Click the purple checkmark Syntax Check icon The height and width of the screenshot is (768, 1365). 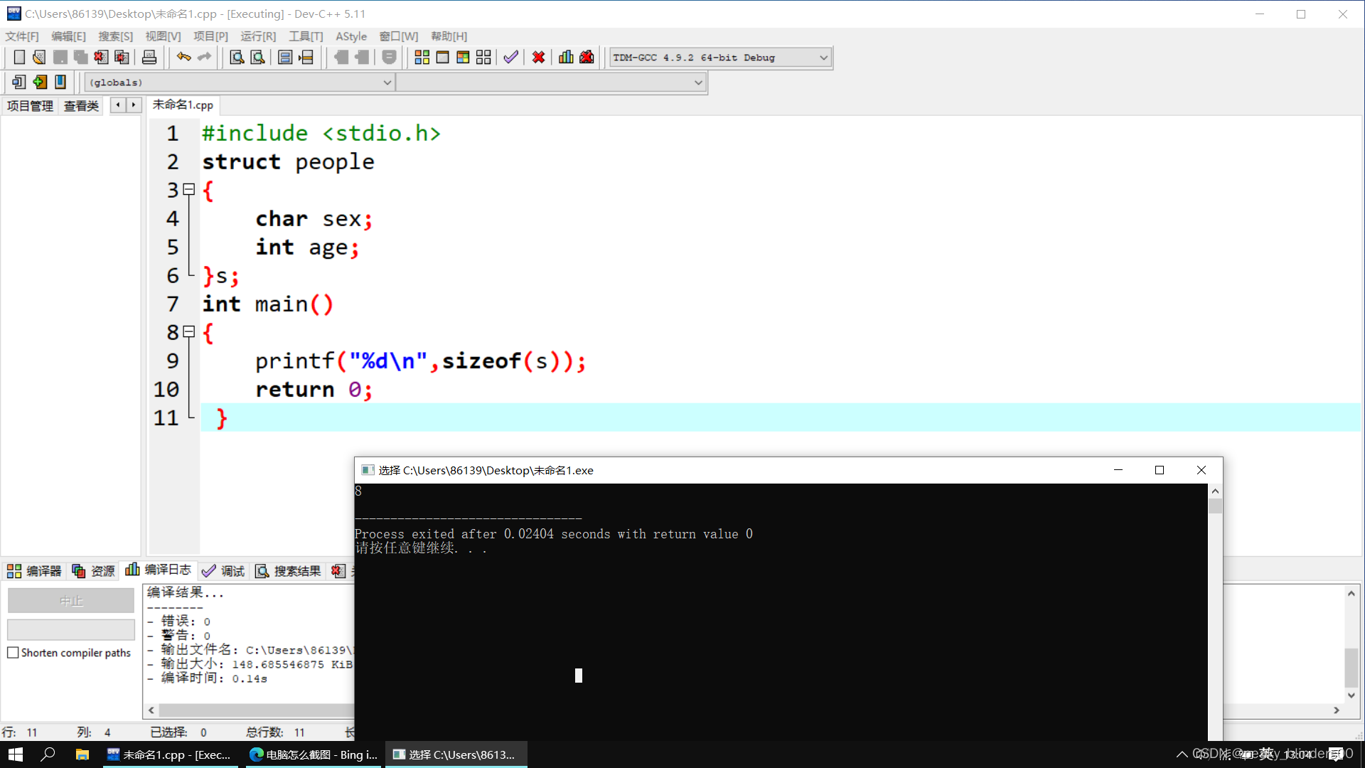tap(510, 58)
